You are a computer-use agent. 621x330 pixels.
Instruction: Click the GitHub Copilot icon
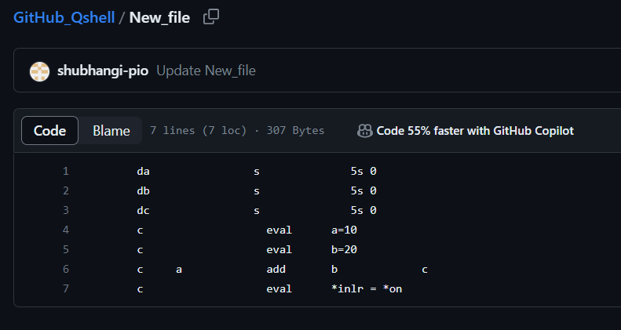[x=364, y=131]
